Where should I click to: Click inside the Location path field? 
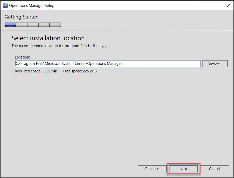[x=107, y=64]
